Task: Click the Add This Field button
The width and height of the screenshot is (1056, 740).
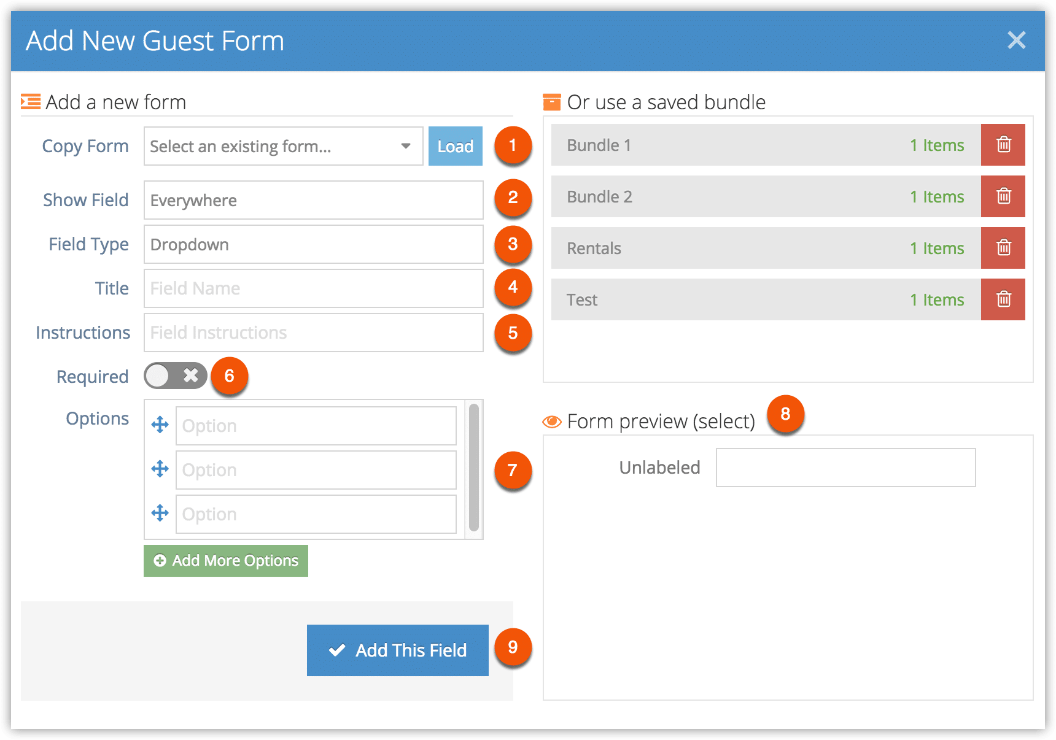Action: tap(398, 650)
